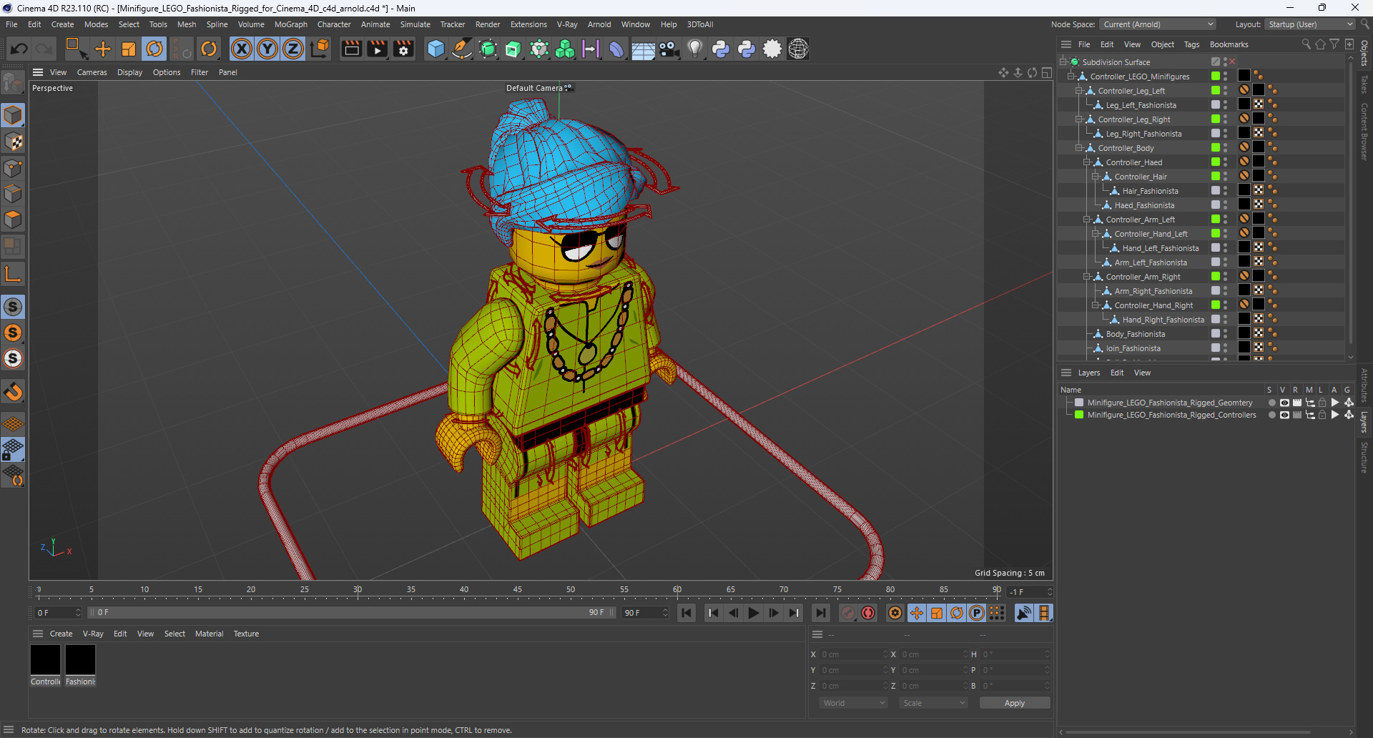The image size is (1373, 738).
Task: Click green color swatch of Controllers layer
Action: coord(1079,415)
